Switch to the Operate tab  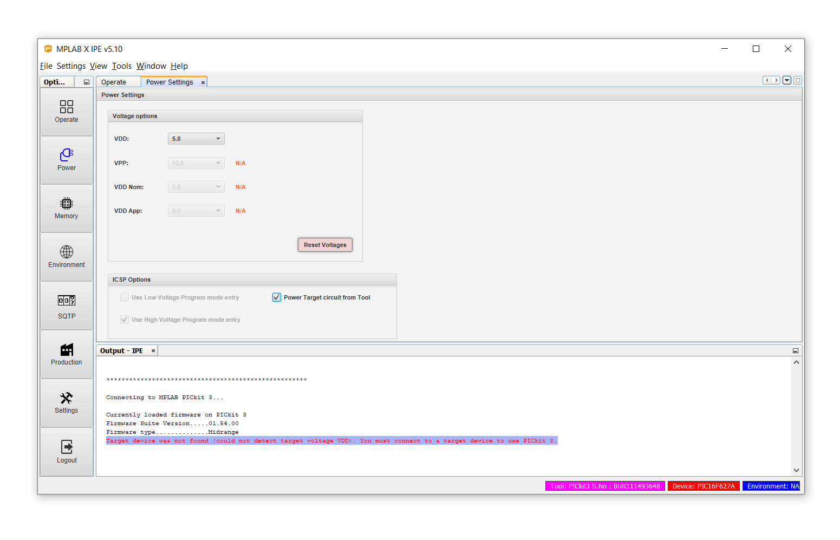(114, 82)
